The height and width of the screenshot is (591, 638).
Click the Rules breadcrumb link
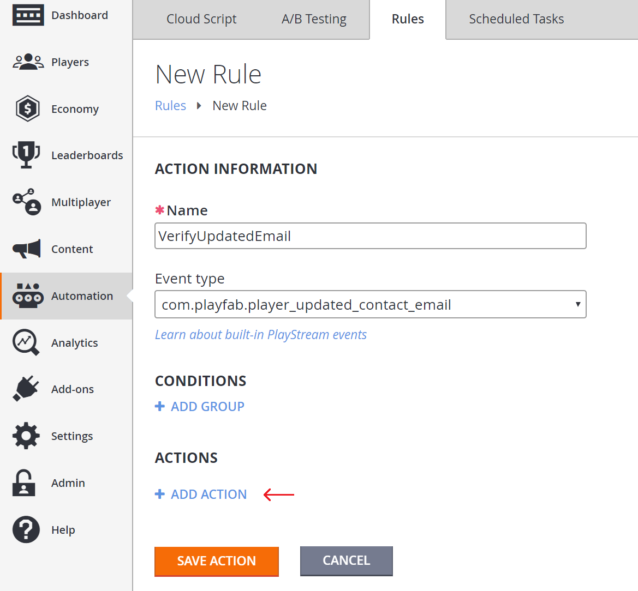pyautogui.click(x=170, y=105)
